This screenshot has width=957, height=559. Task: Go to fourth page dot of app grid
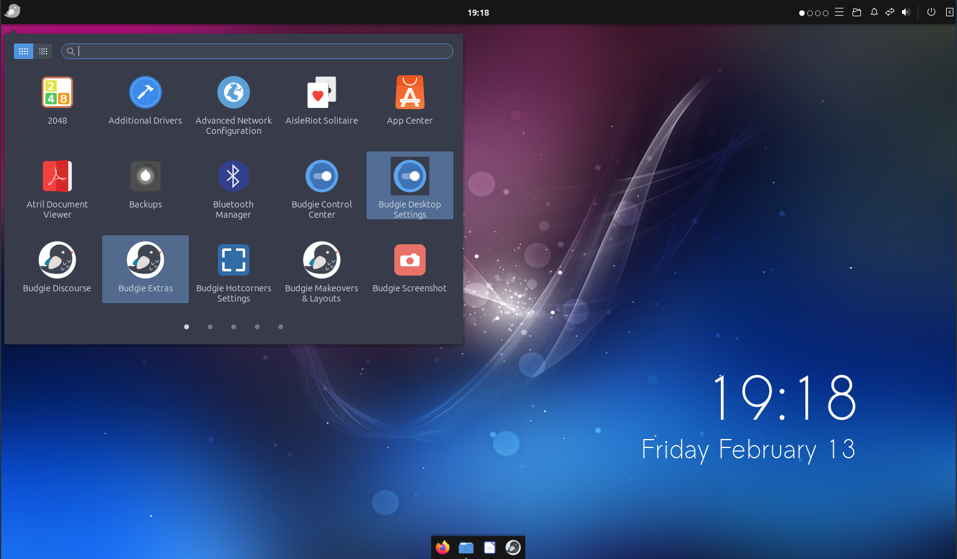coord(257,327)
